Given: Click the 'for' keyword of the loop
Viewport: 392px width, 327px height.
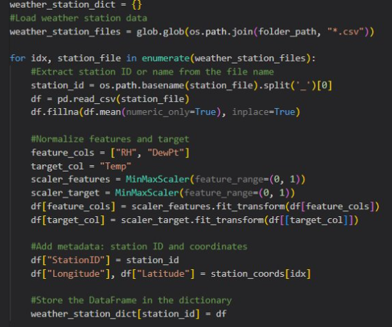Looking at the screenshot, I should pyautogui.click(x=17, y=58).
